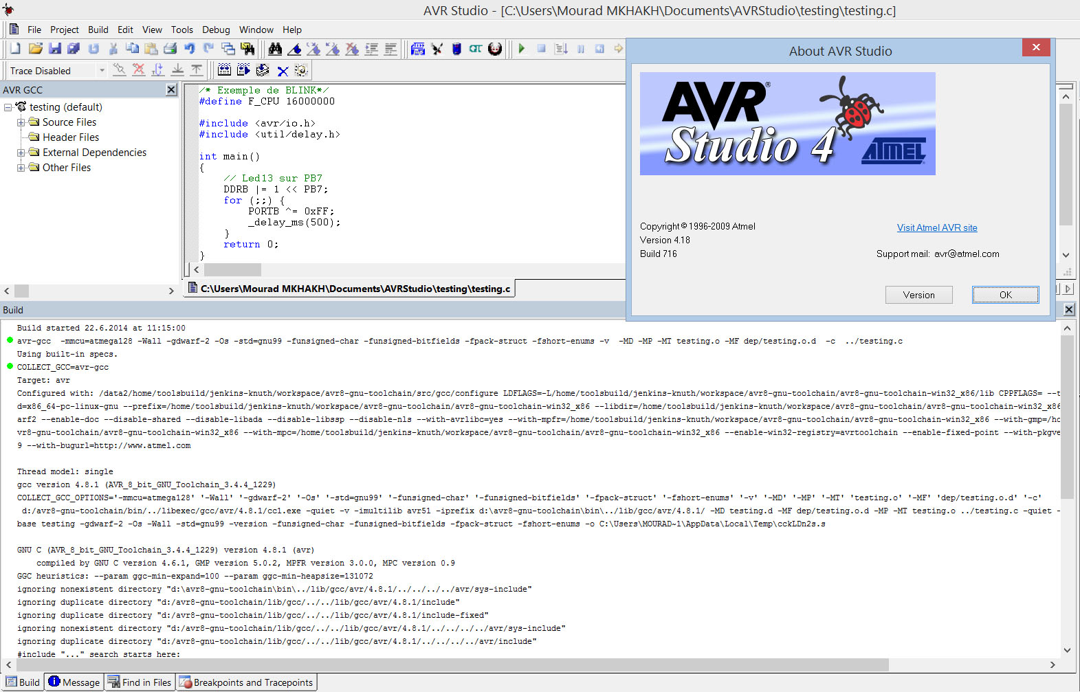The width and height of the screenshot is (1080, 692).
Task: Cut the selection with the scissors icon
Action: point(113,49)
